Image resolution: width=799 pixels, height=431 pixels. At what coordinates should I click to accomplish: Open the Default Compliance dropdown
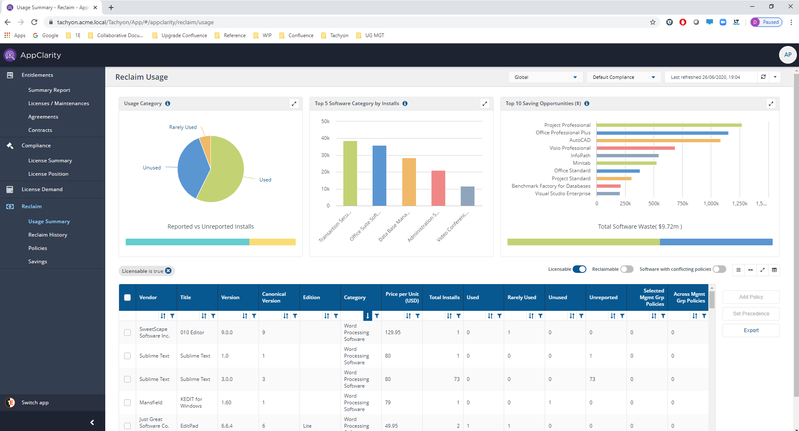click(624, 77)
